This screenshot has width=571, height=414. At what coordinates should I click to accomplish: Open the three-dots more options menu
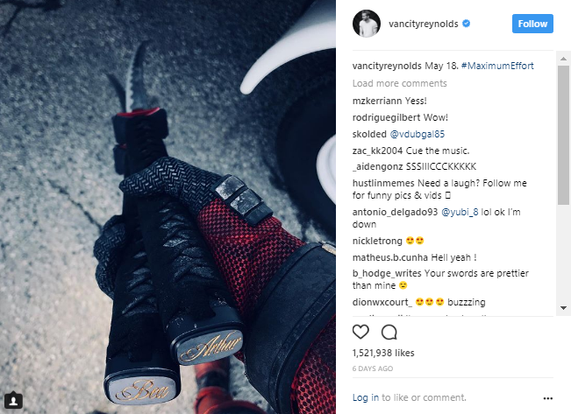[547, 398]
